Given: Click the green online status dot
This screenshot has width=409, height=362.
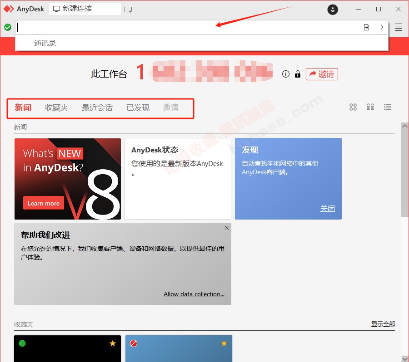Looking at the screenshot, I should tap(22, 343).
